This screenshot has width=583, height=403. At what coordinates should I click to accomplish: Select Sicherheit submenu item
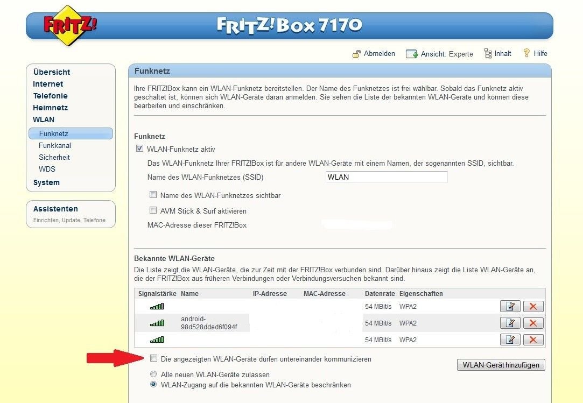54,157
